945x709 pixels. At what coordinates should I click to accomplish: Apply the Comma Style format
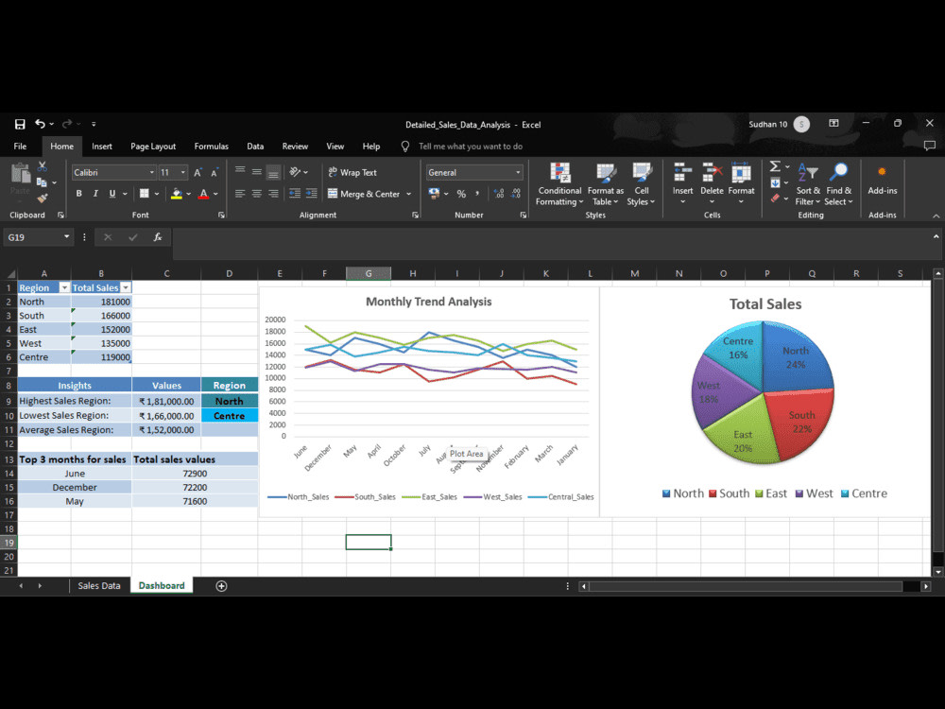tap(477, 194)
